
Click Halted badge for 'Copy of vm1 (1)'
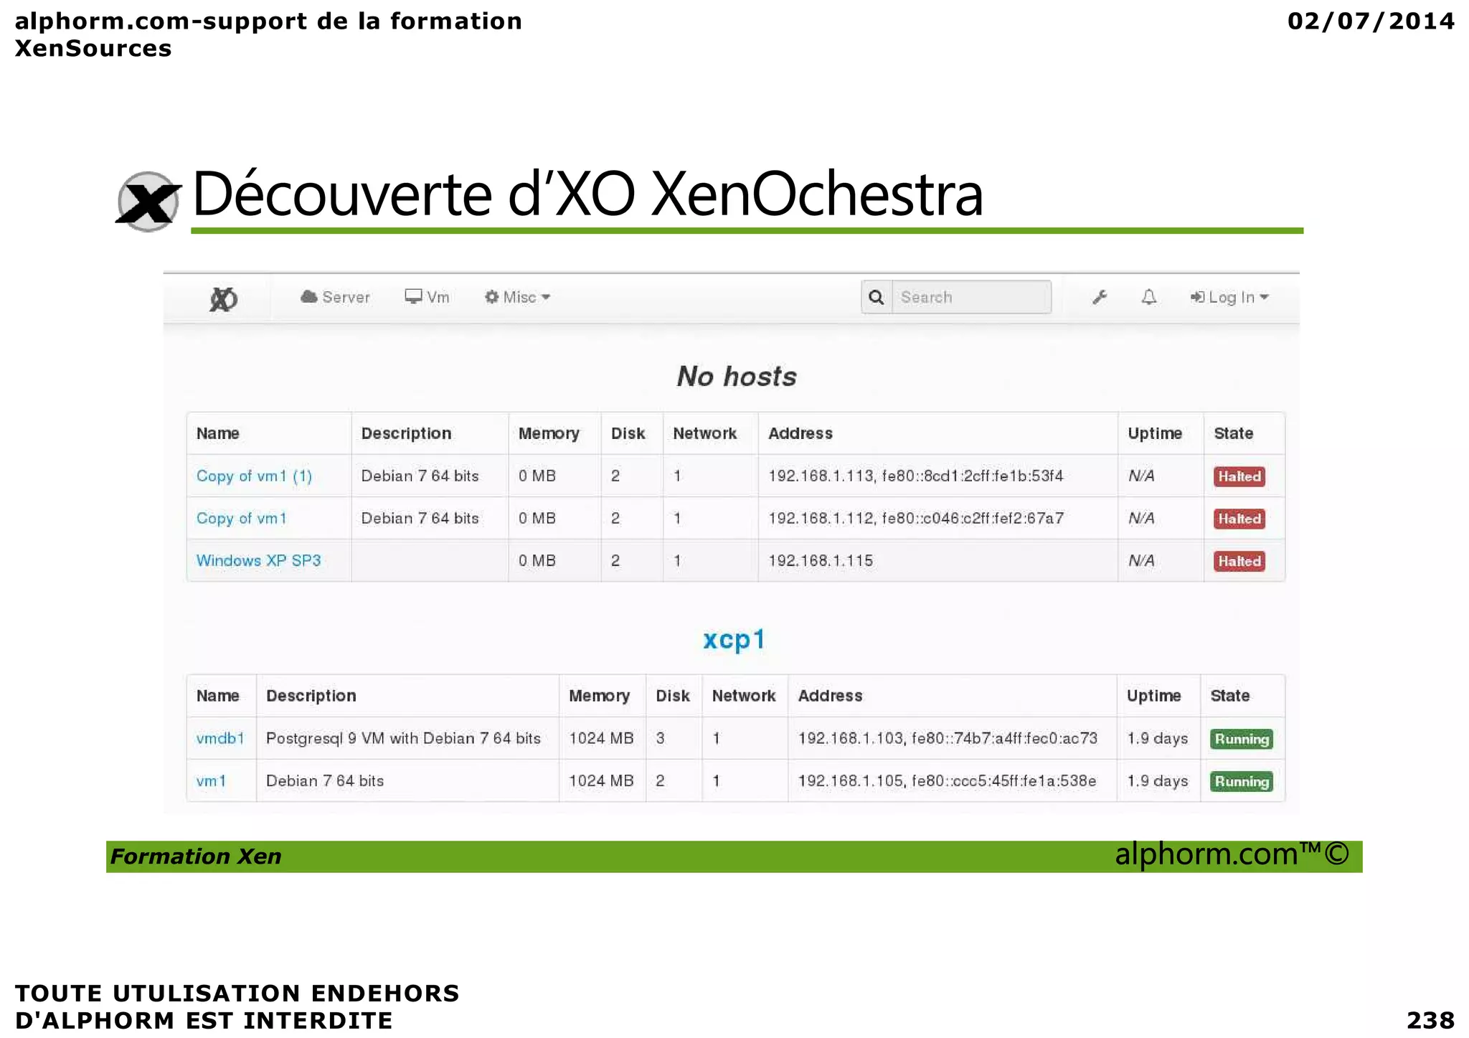coord(1239,477)
